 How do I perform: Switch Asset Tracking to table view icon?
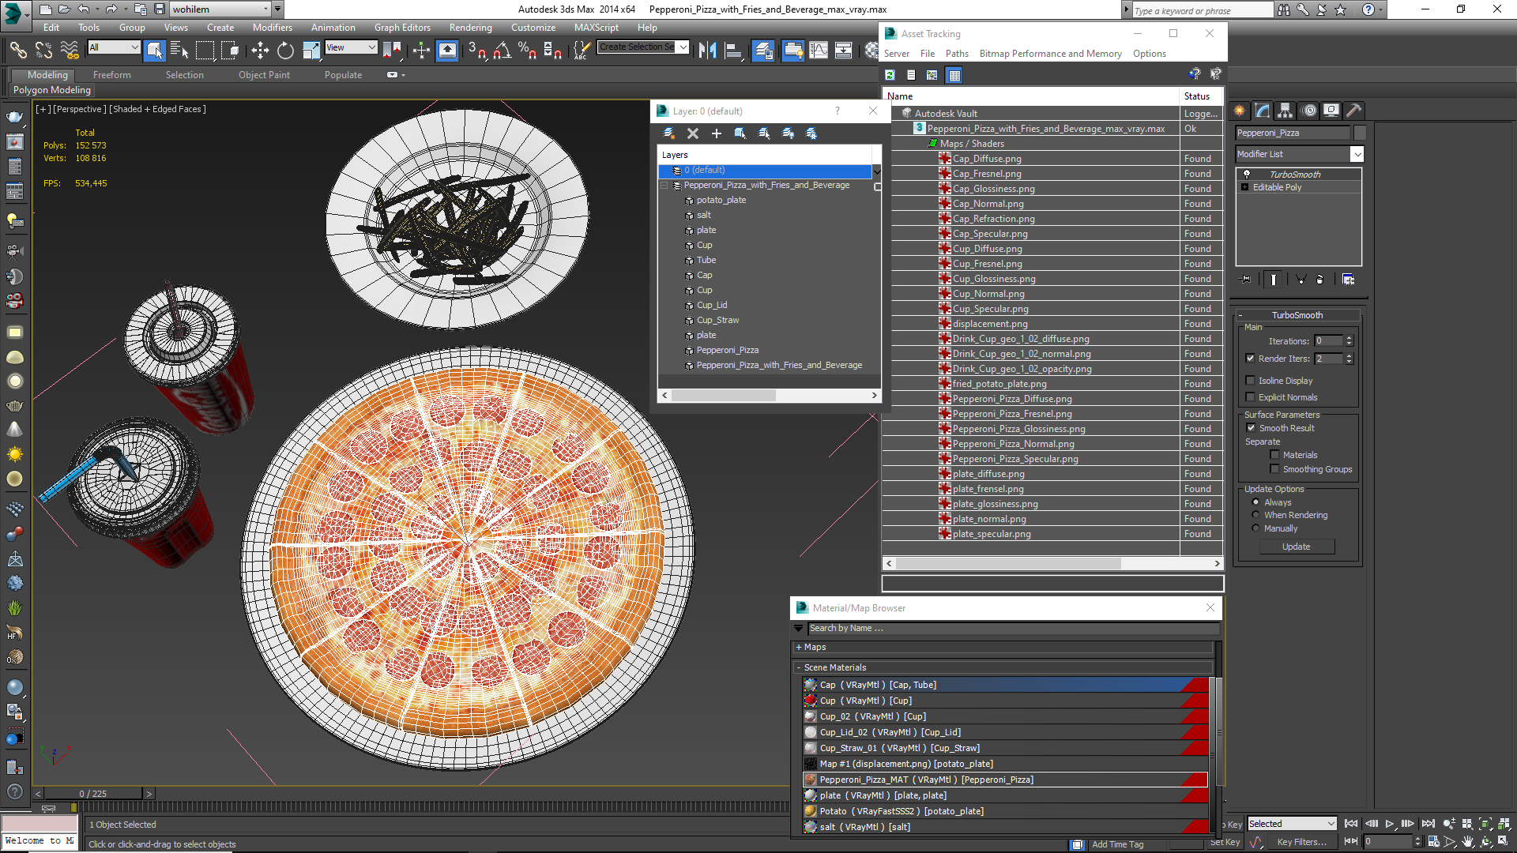click(954, 75)
